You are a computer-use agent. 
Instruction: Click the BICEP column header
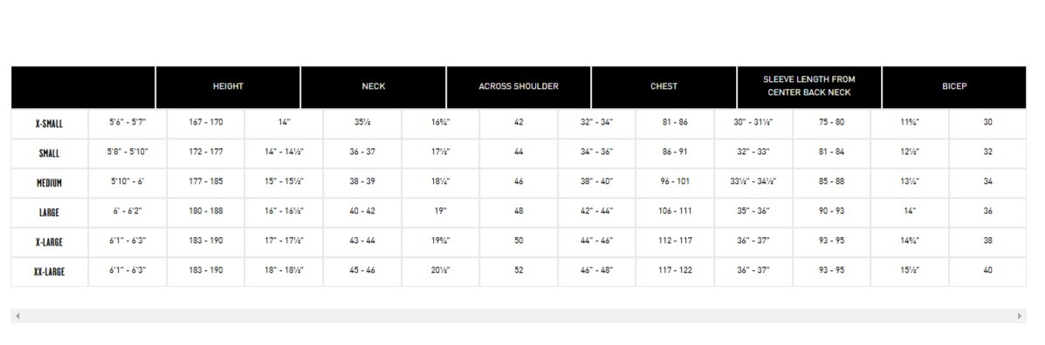(x=954, y=87)
